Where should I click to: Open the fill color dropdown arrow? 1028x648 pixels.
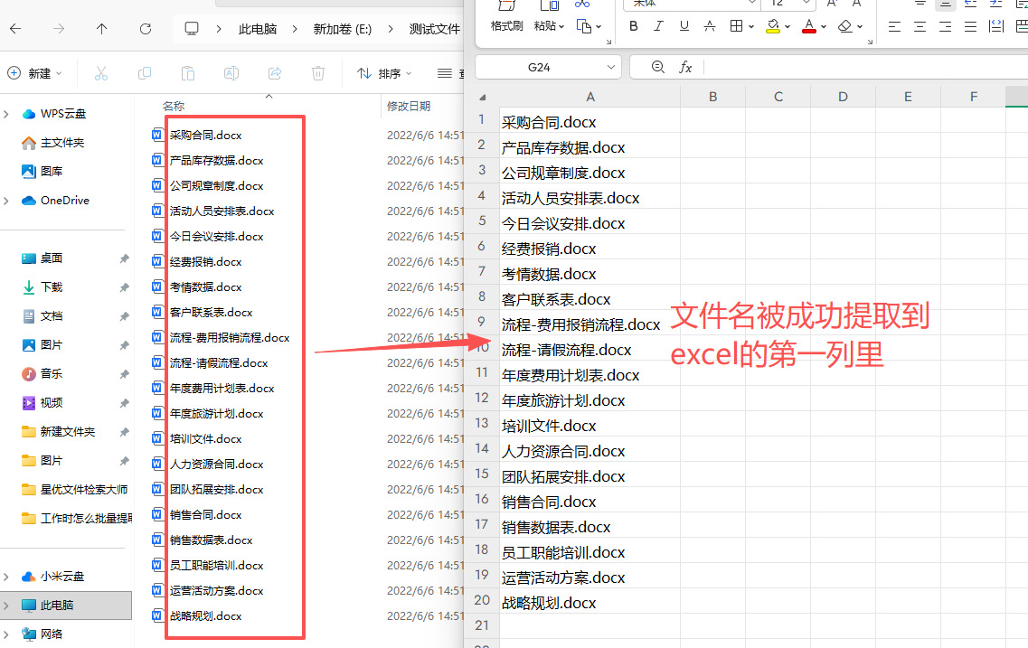(788, 27)
